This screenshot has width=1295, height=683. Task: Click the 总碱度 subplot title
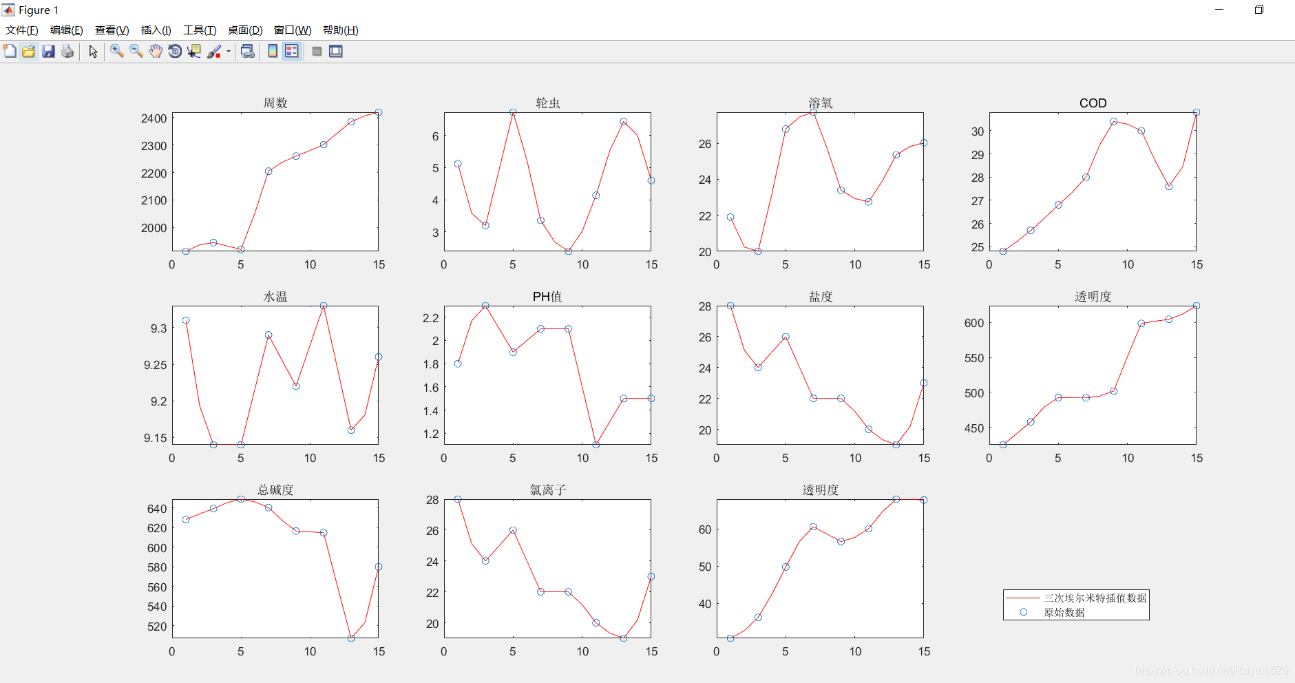click(x=275, y=490)
